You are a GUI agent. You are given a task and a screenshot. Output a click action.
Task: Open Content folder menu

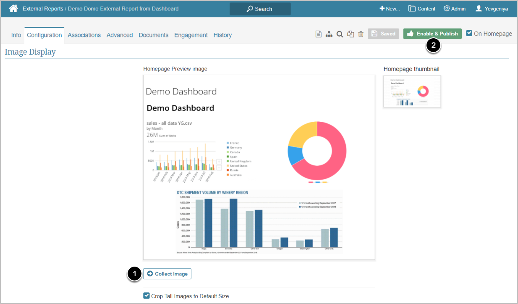point(422,8)
